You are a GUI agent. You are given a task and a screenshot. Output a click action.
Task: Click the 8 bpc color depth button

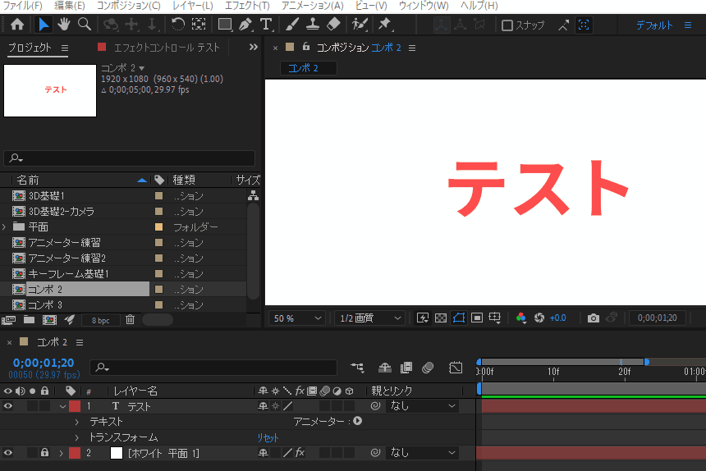[x=101, y=320]
